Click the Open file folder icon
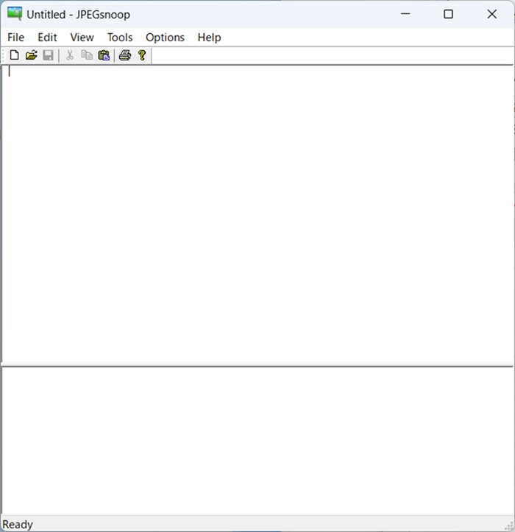Viewport: 515px width, 532px height. [31, 55]
